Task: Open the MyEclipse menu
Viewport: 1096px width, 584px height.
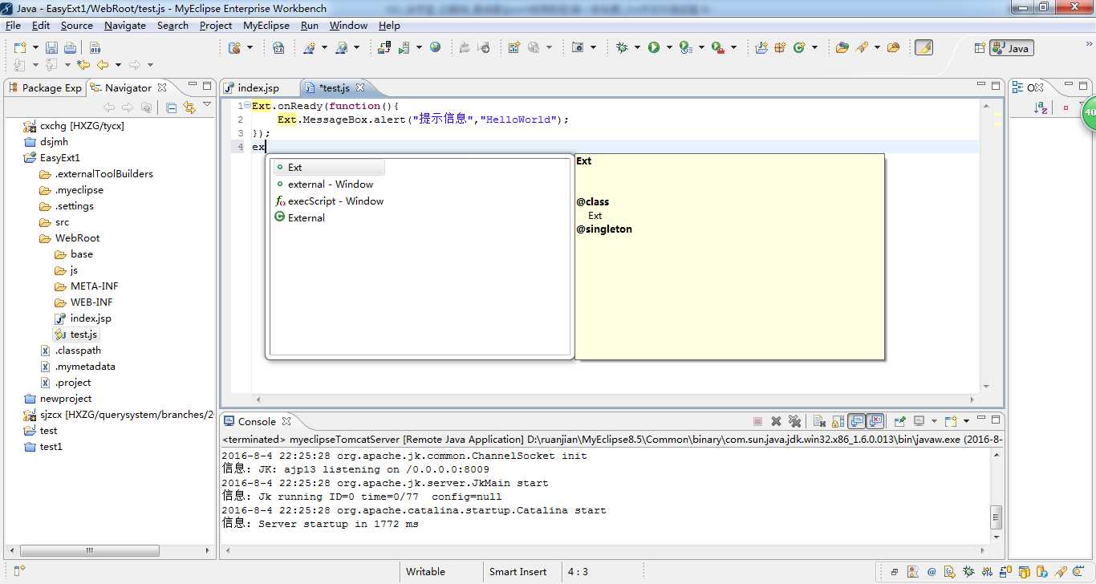Action: pos(266,26)
